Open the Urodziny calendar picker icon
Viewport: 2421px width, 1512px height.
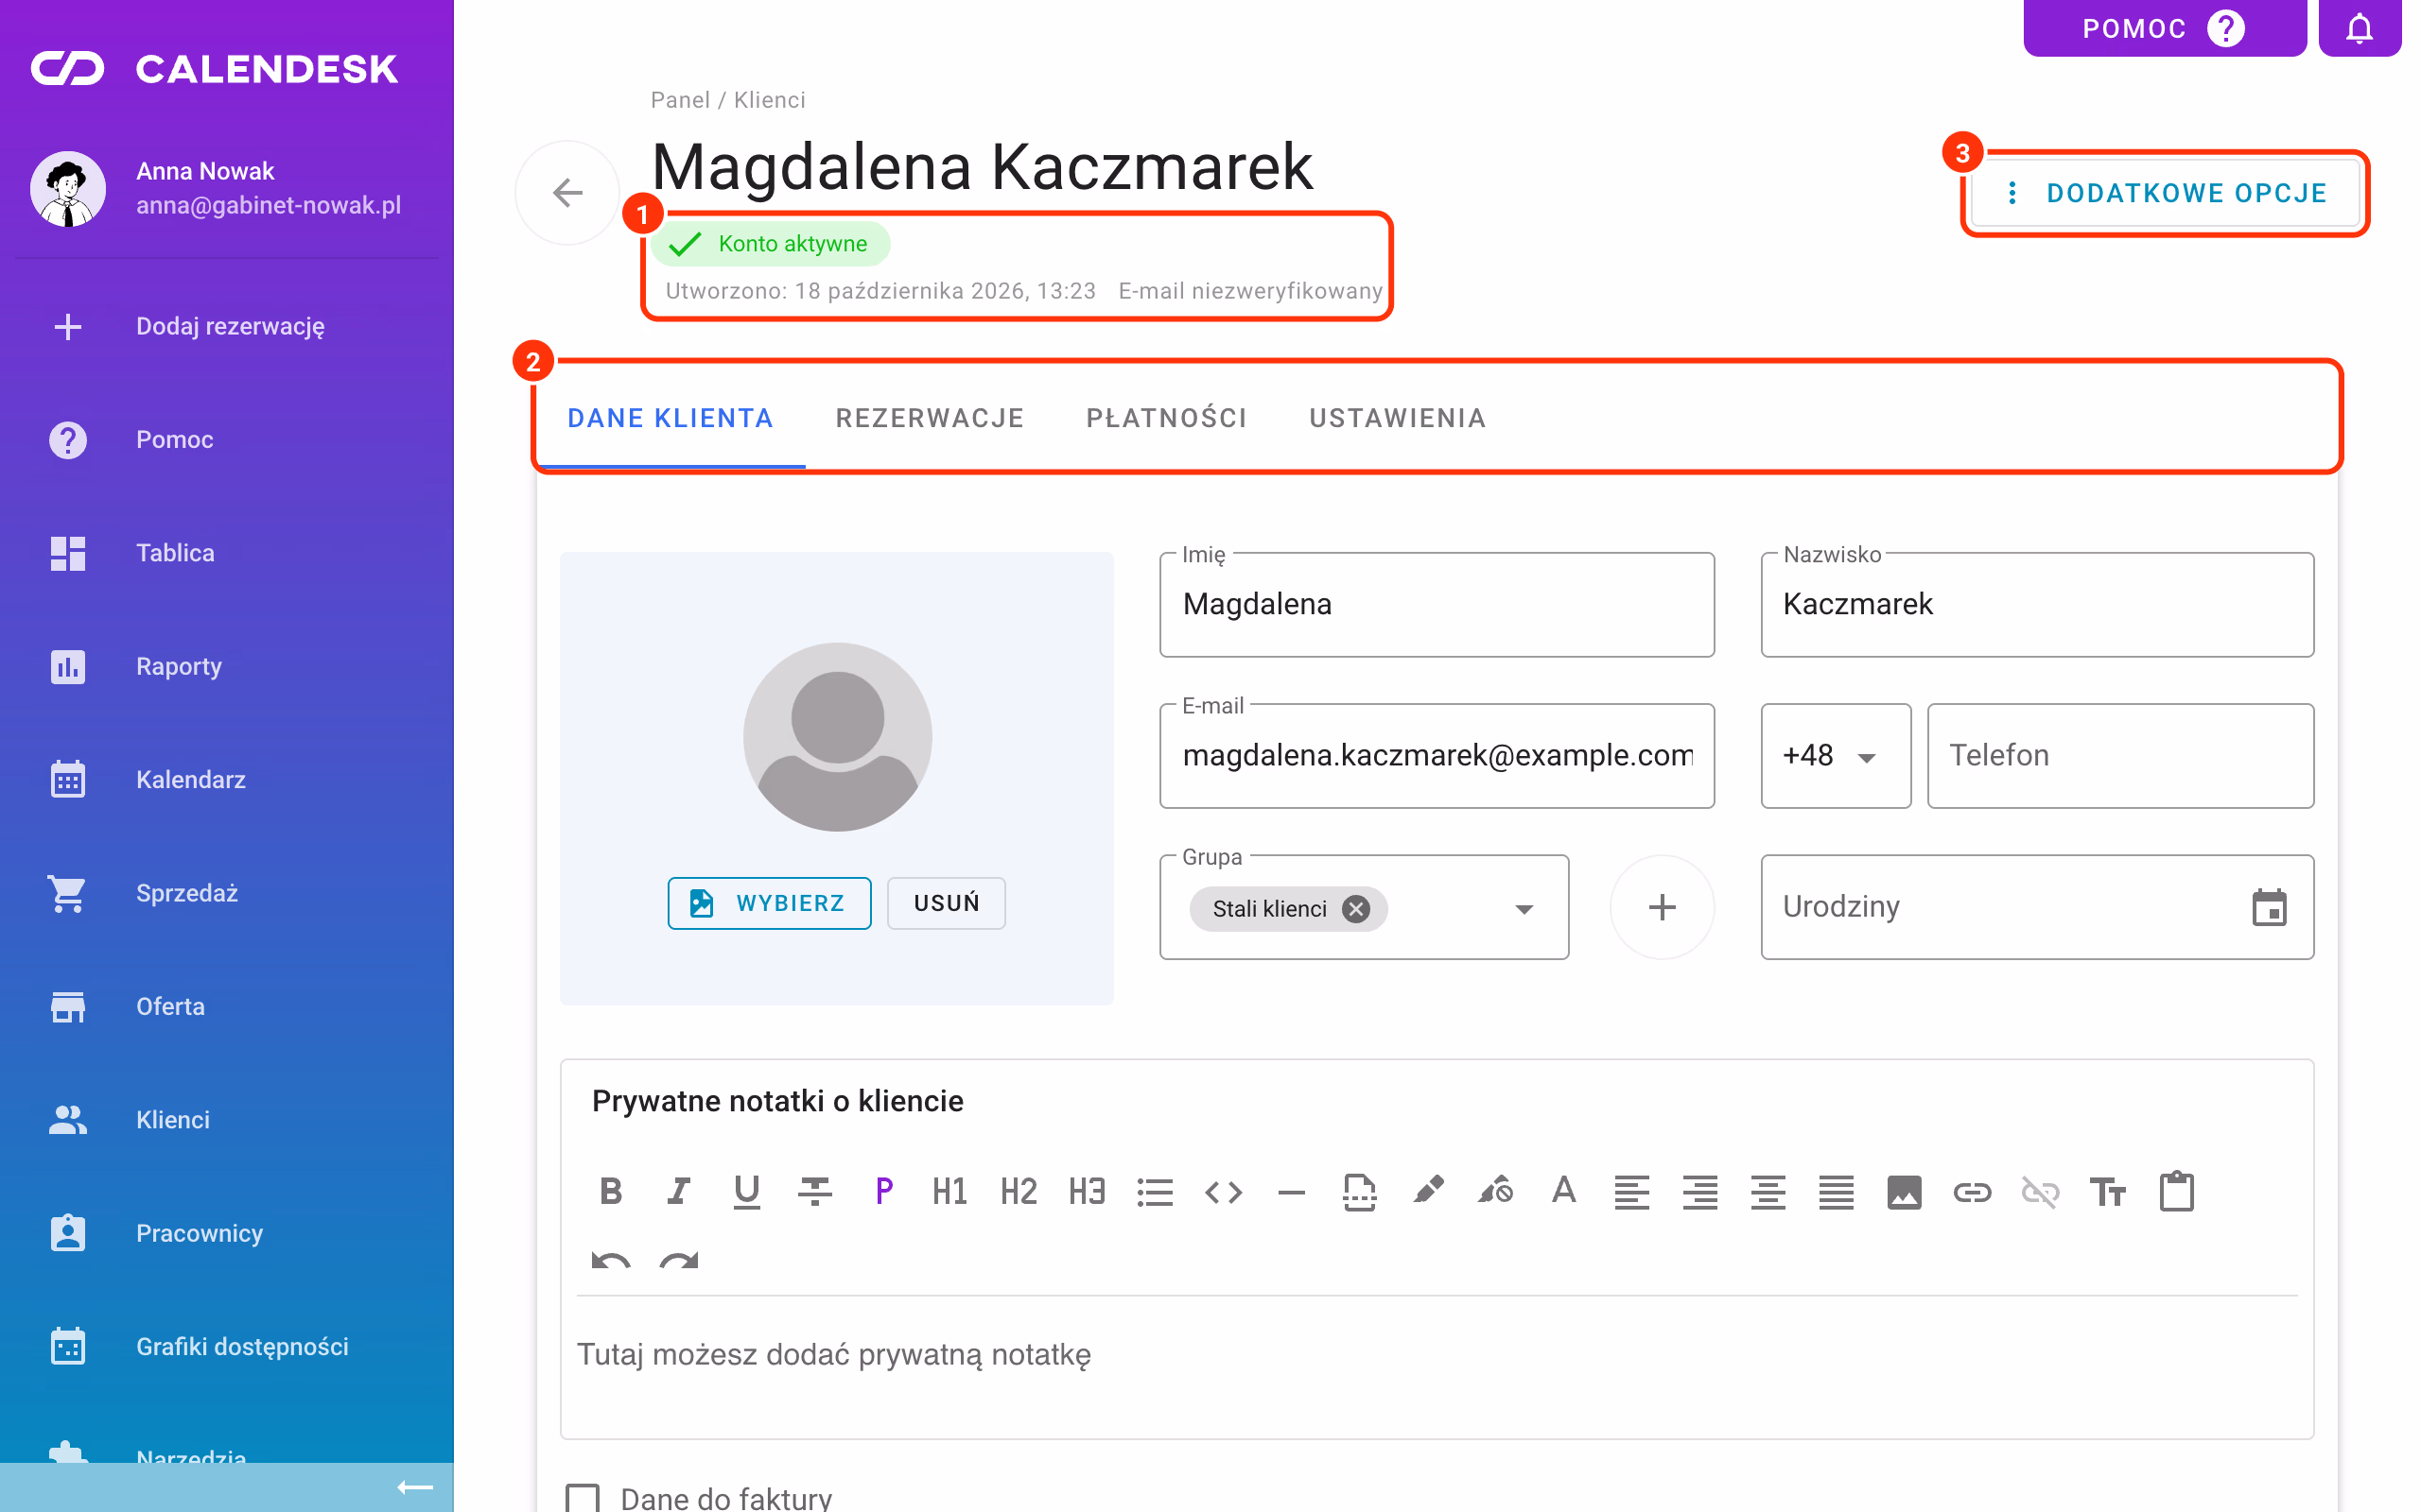(x=2269, y=908)
